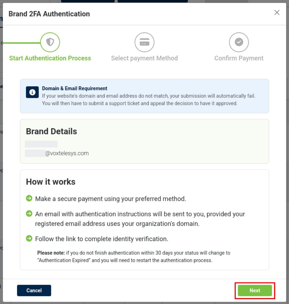The image size is (289, 304).
Task: Select the 'Start Authentication Process' step label
Action: pyautogui.click(x=50, y=58)
